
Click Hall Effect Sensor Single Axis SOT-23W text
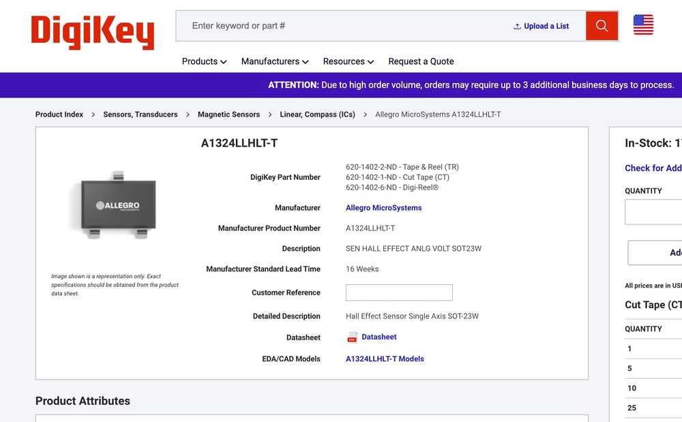[x=412, y=316]
